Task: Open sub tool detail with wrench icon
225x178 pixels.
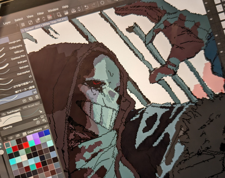Action: [44, 120]
